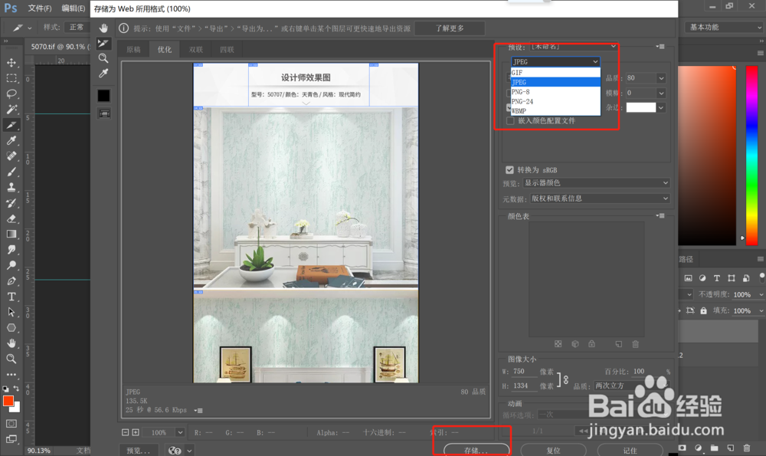Choose GIF from format list

pyautogui.click(x=555, y=72)
